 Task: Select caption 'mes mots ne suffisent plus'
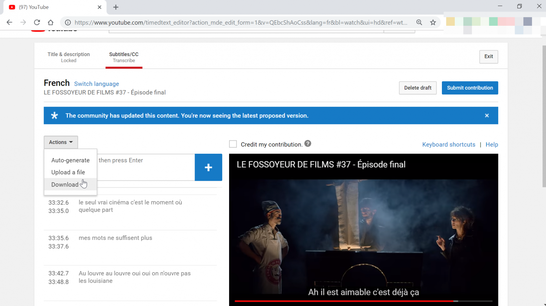coord(115,238)
